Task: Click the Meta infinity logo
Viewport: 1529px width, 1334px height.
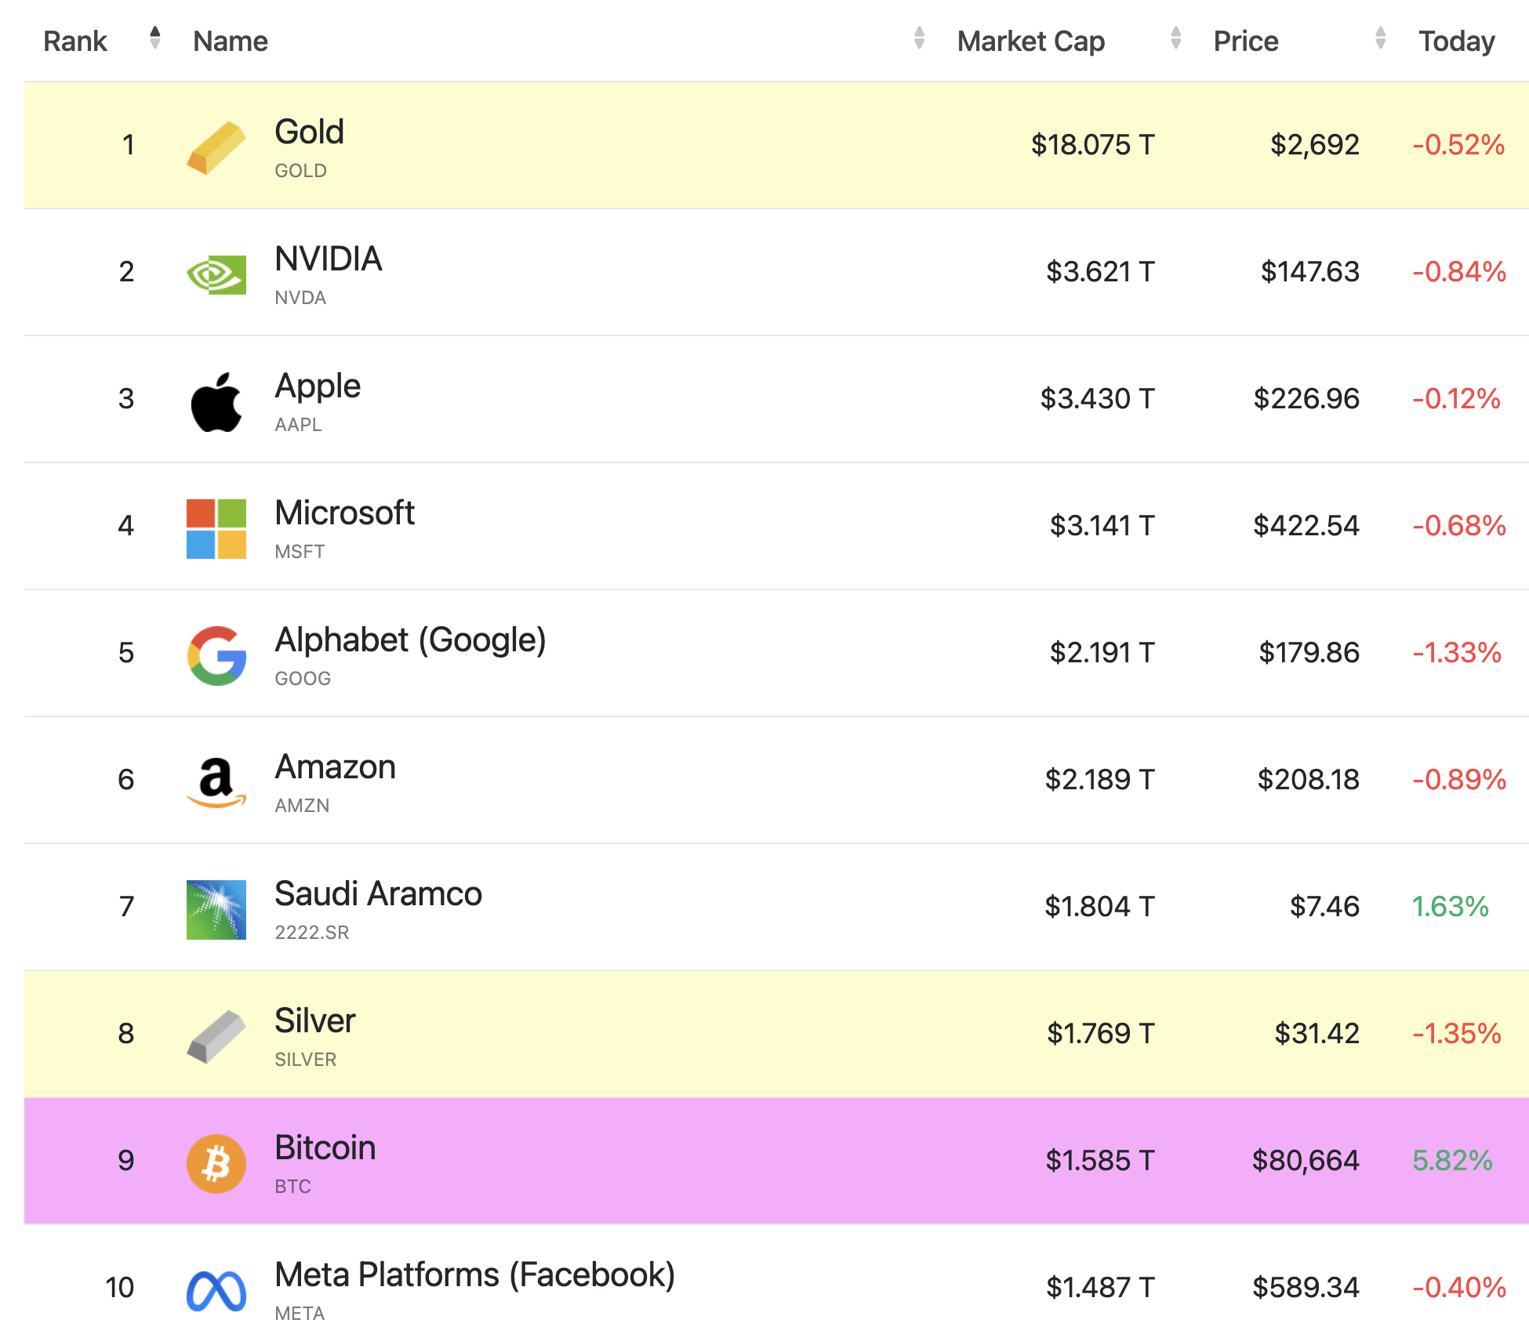Action: tap(216, 1290)
